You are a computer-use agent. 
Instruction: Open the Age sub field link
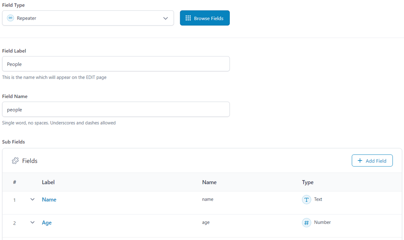tap(47, 223)
